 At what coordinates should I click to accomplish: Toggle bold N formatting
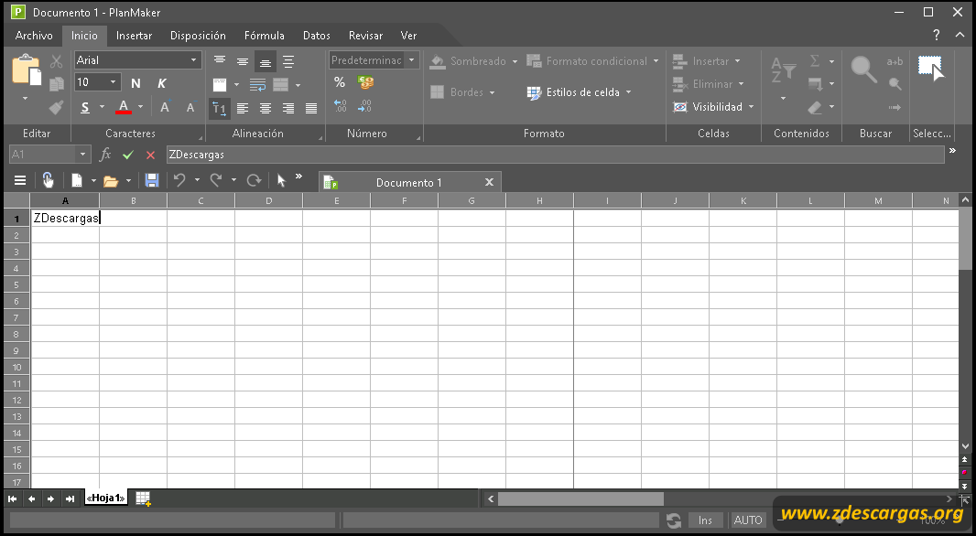click(136, 83)
